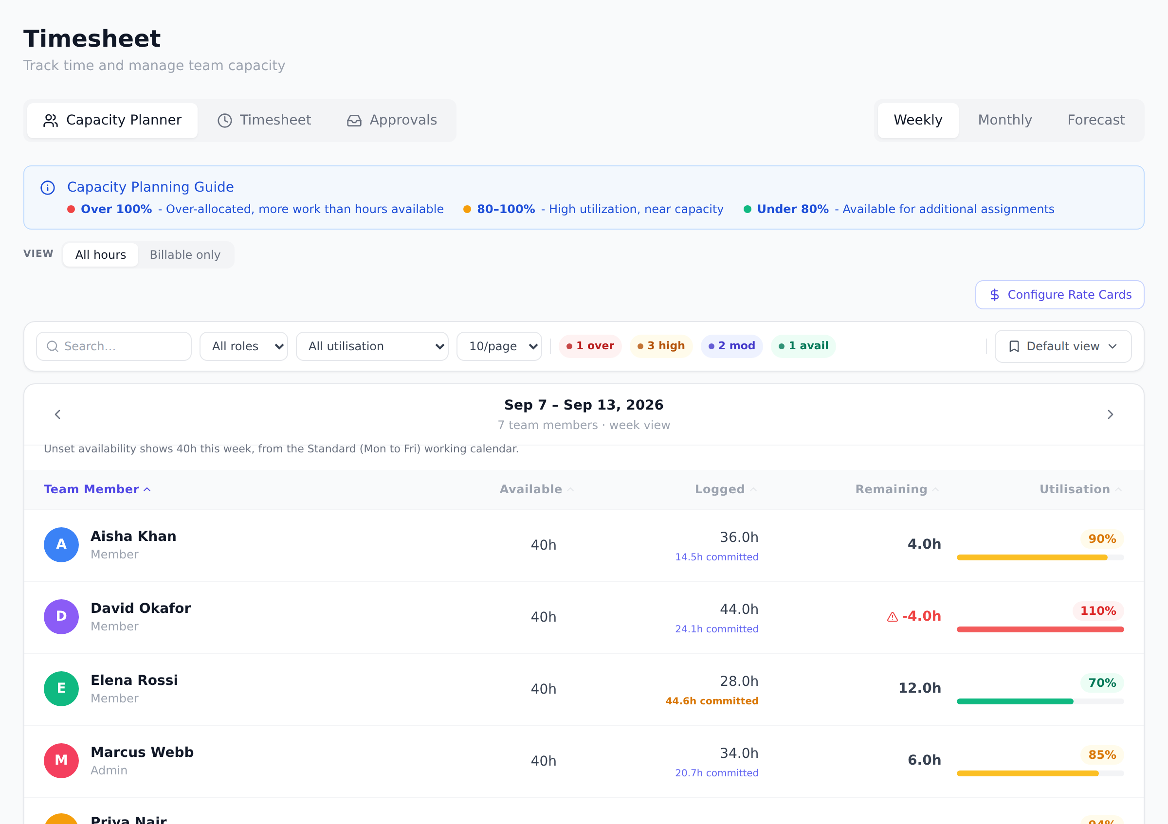Viewport: 1168px width, 824px height.
Task: Open the 10/page dropdown
Action: tap(499, 347)
